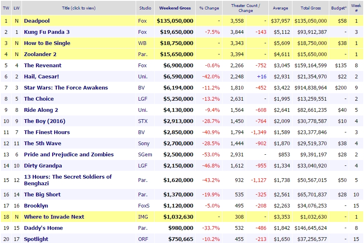Sort by Theater Count / Change header

click(246, 8)
